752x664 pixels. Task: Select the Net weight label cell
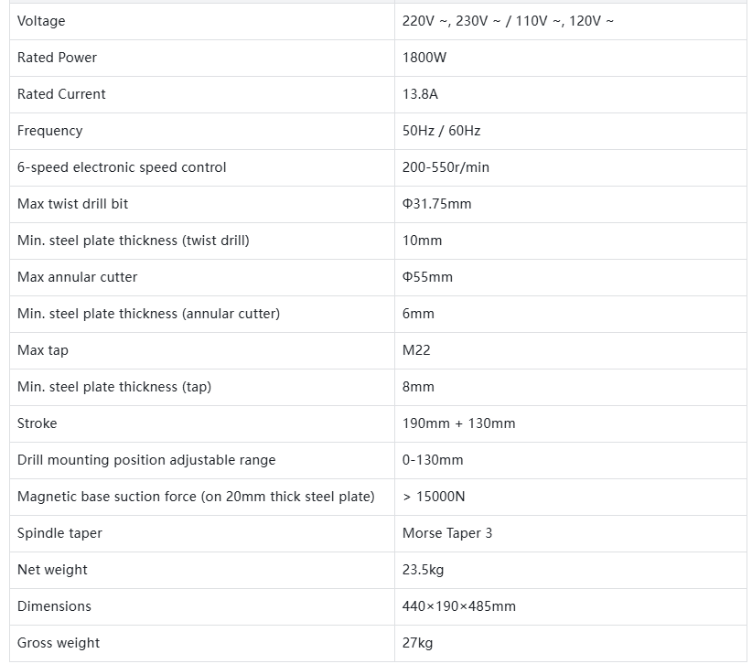click(53, 570)
